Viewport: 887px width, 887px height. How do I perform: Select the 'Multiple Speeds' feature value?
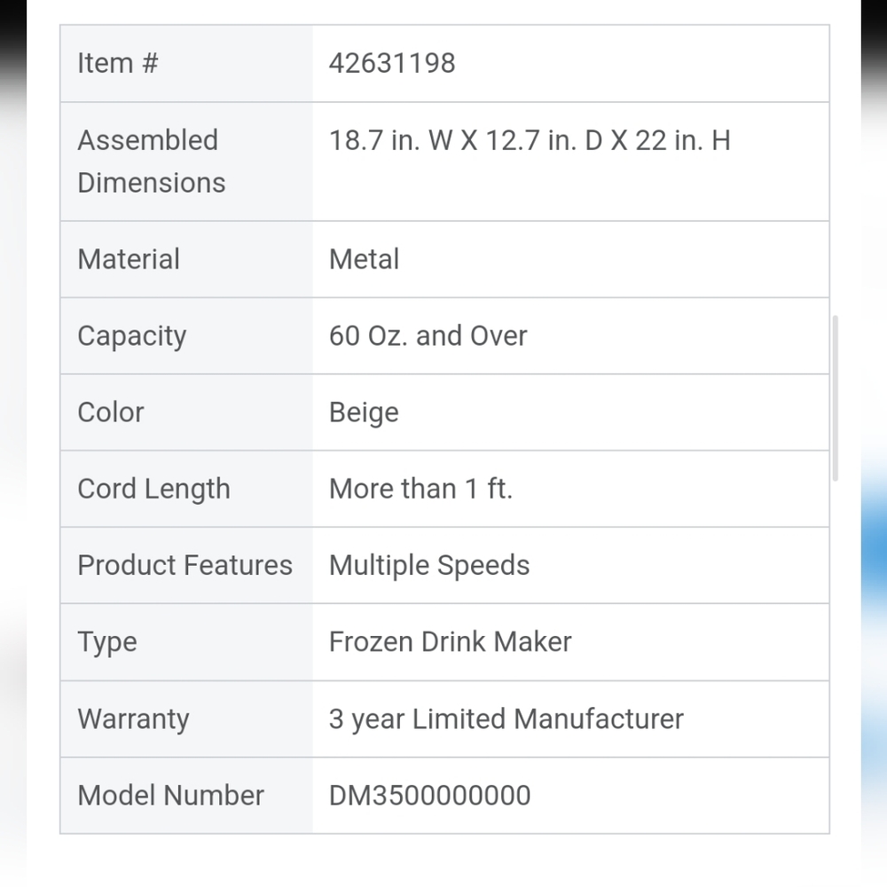point(429,566)
